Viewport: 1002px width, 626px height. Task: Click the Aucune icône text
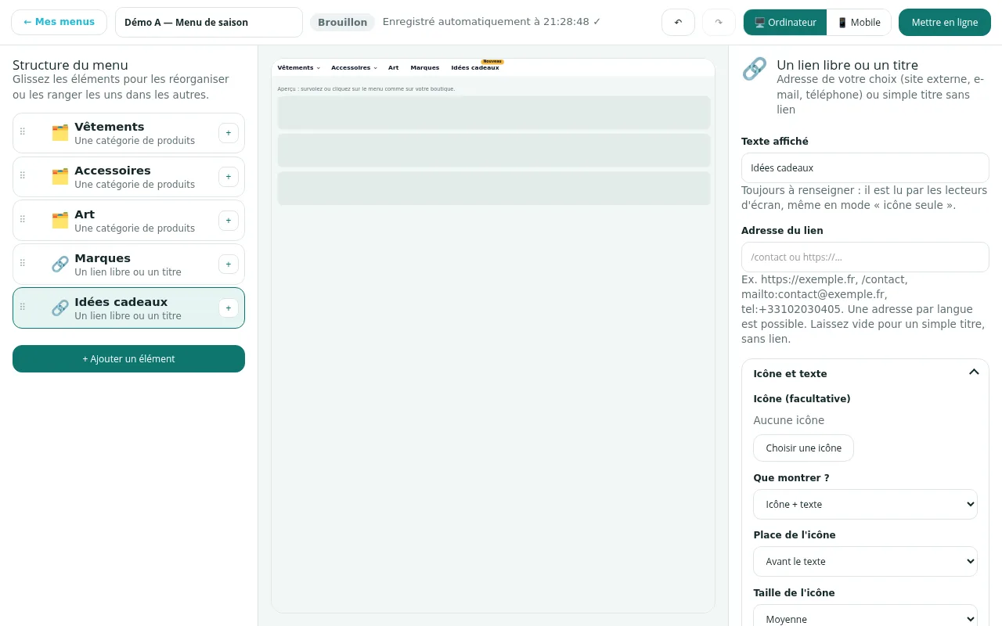click(x=788, y=420)
